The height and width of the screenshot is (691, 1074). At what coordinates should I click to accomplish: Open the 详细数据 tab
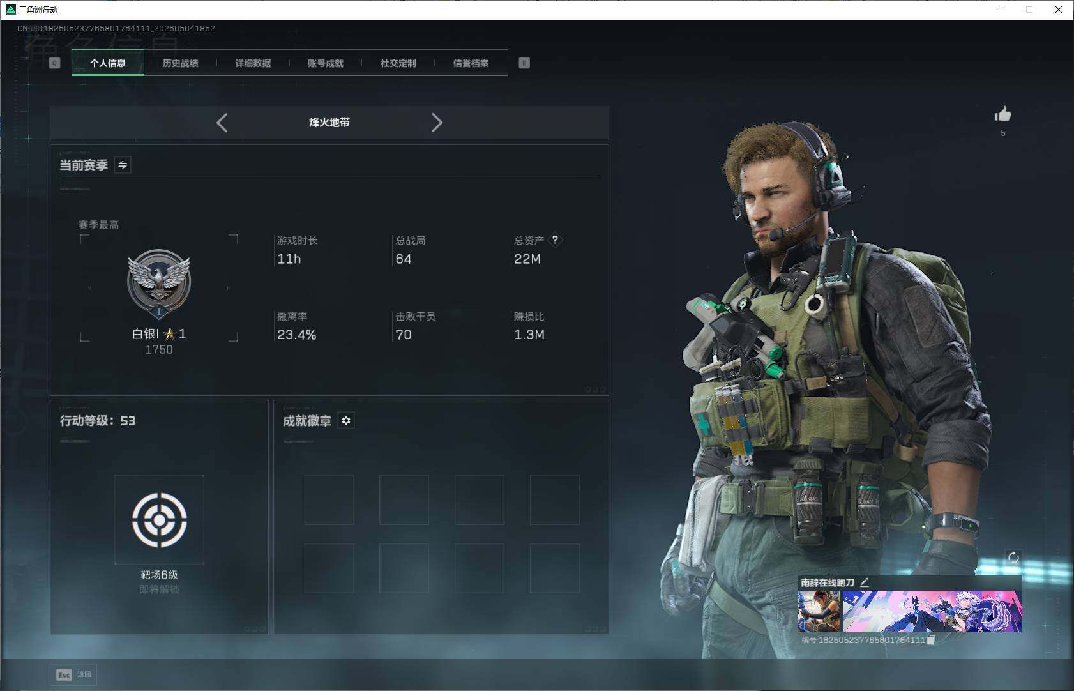[x=253, y=63]
